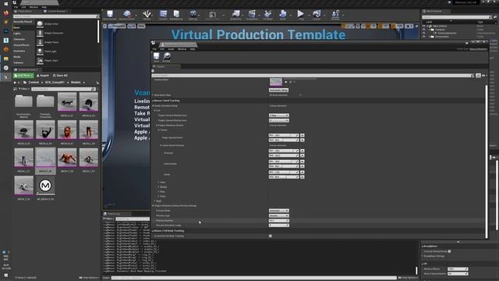
Task: Click Unreal Engine icon in dock
Action: click(x=5, y=77)
